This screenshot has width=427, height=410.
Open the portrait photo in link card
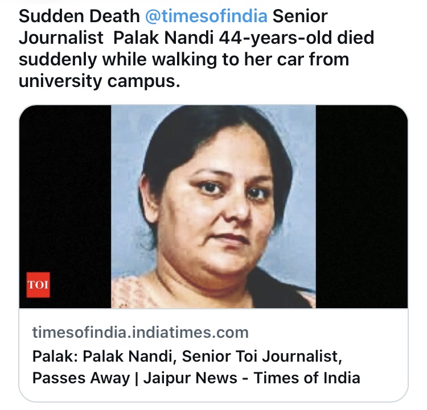(x=213, y=206)
